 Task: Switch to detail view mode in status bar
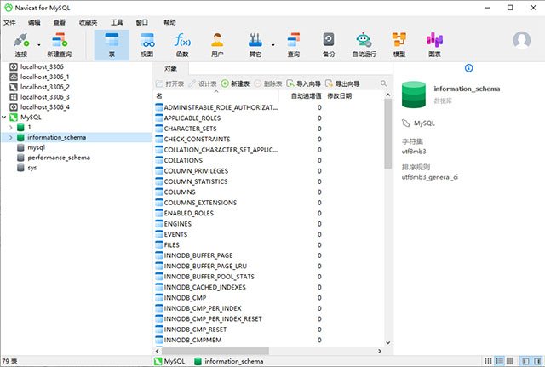tap(500, 361)
